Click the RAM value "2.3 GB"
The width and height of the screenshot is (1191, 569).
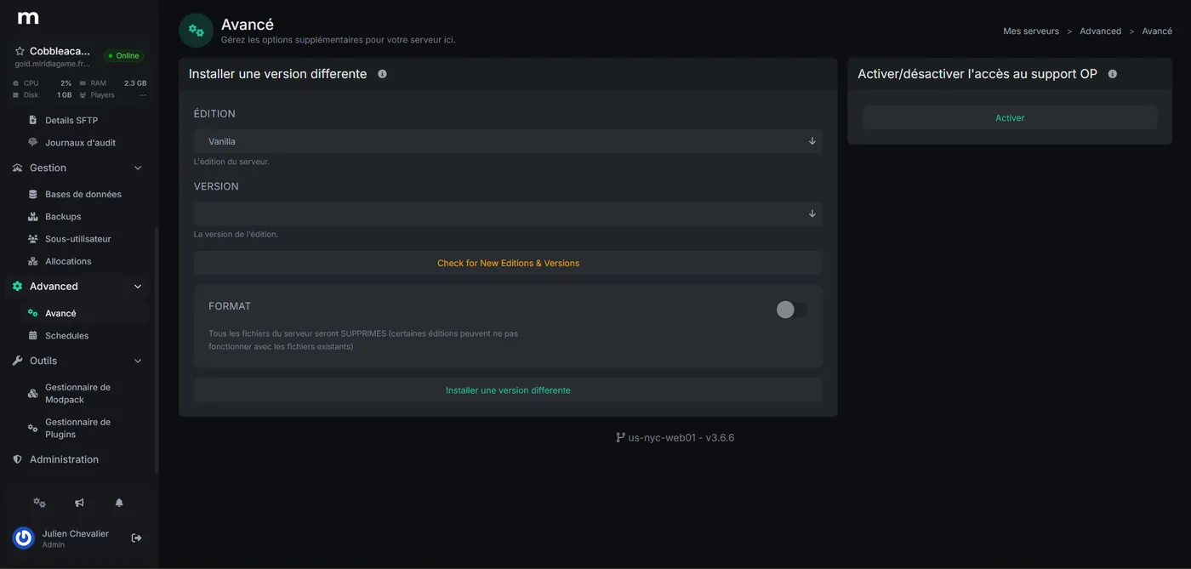pos(135,83)
